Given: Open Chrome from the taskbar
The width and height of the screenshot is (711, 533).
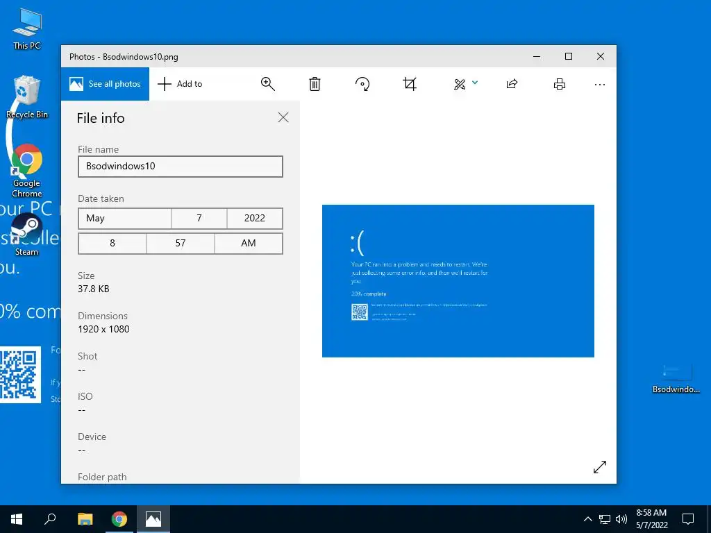Looking at the screenshot, I should (x=119, y=519).
